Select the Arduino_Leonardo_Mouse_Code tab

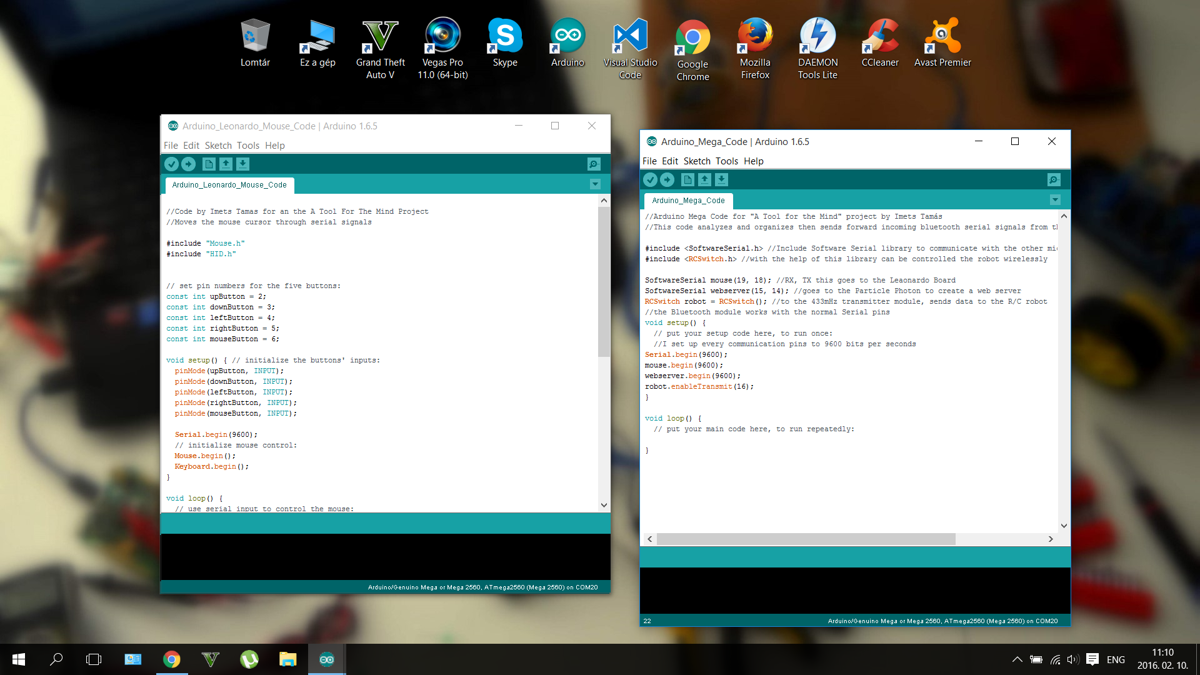click(229, 185)
